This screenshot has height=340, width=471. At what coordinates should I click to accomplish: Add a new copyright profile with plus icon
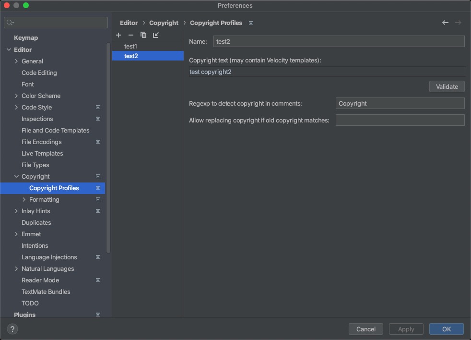coord(118,35)
